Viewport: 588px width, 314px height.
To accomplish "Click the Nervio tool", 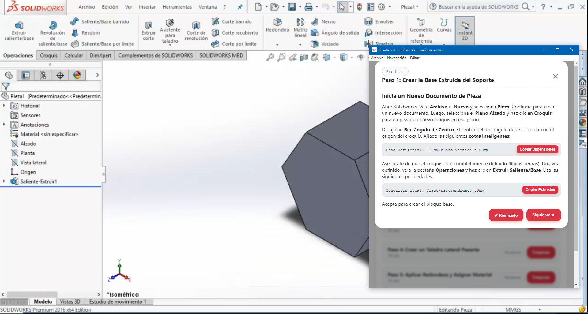I will (x=323, y=21).
